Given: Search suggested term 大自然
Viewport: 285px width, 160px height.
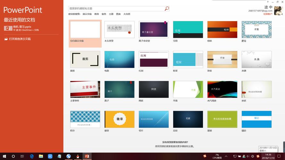Looking at the screenshot, I should (x=127, y=14).
